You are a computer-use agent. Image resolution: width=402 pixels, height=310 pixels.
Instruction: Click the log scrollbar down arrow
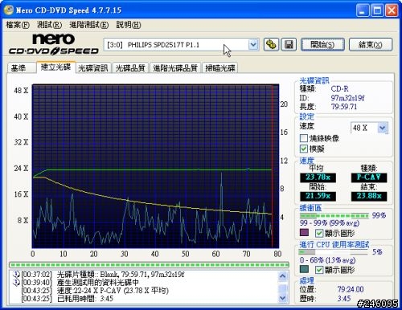click(x=283, y=297)
